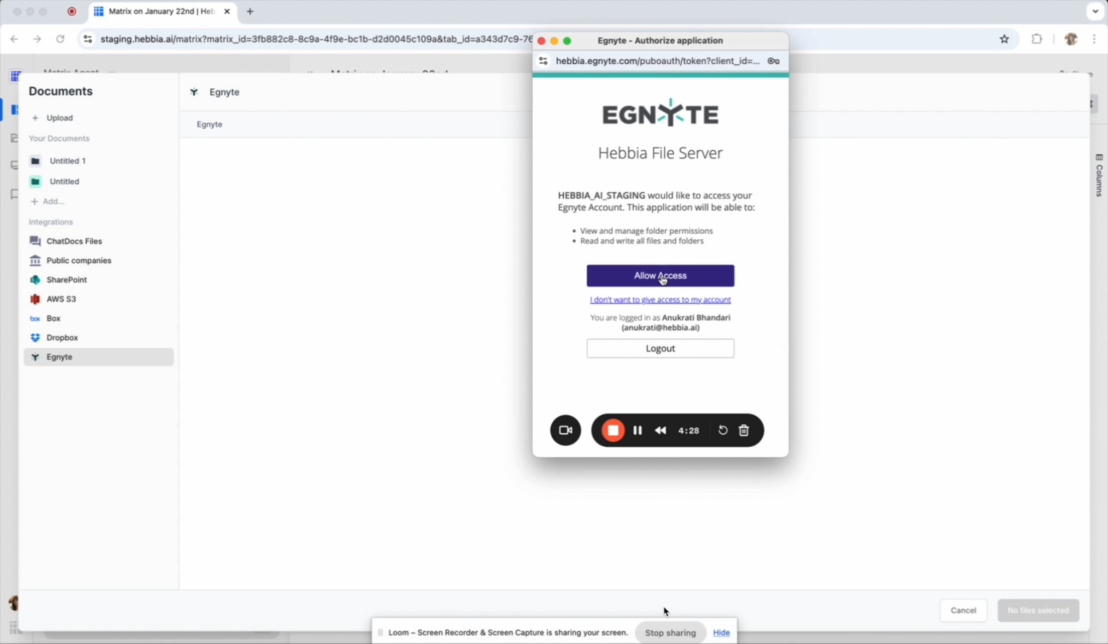Select the Dropbox integration

tap(62, 337)
